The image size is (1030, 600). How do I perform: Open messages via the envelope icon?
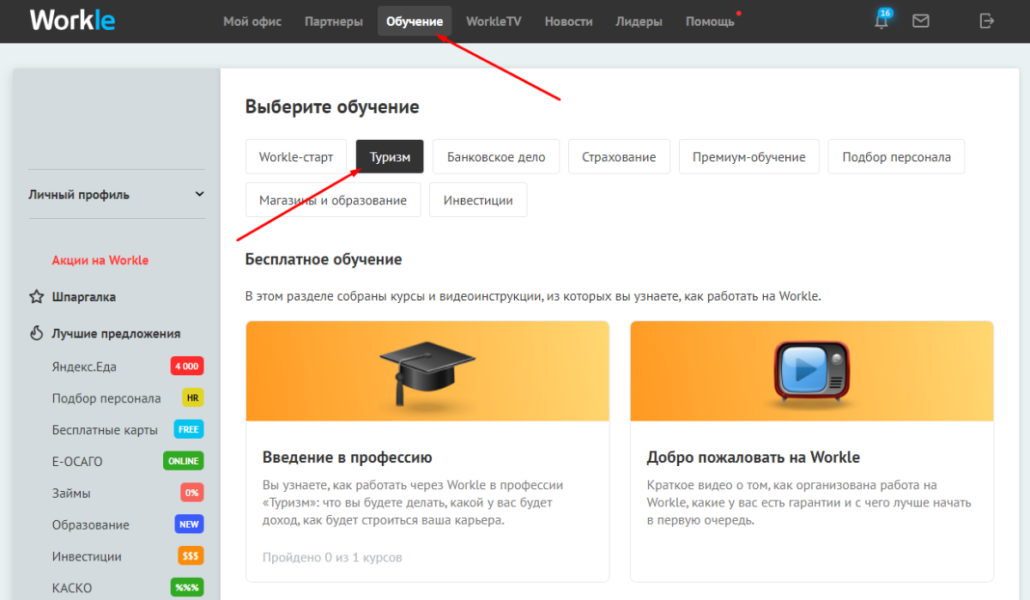[921, 21]
